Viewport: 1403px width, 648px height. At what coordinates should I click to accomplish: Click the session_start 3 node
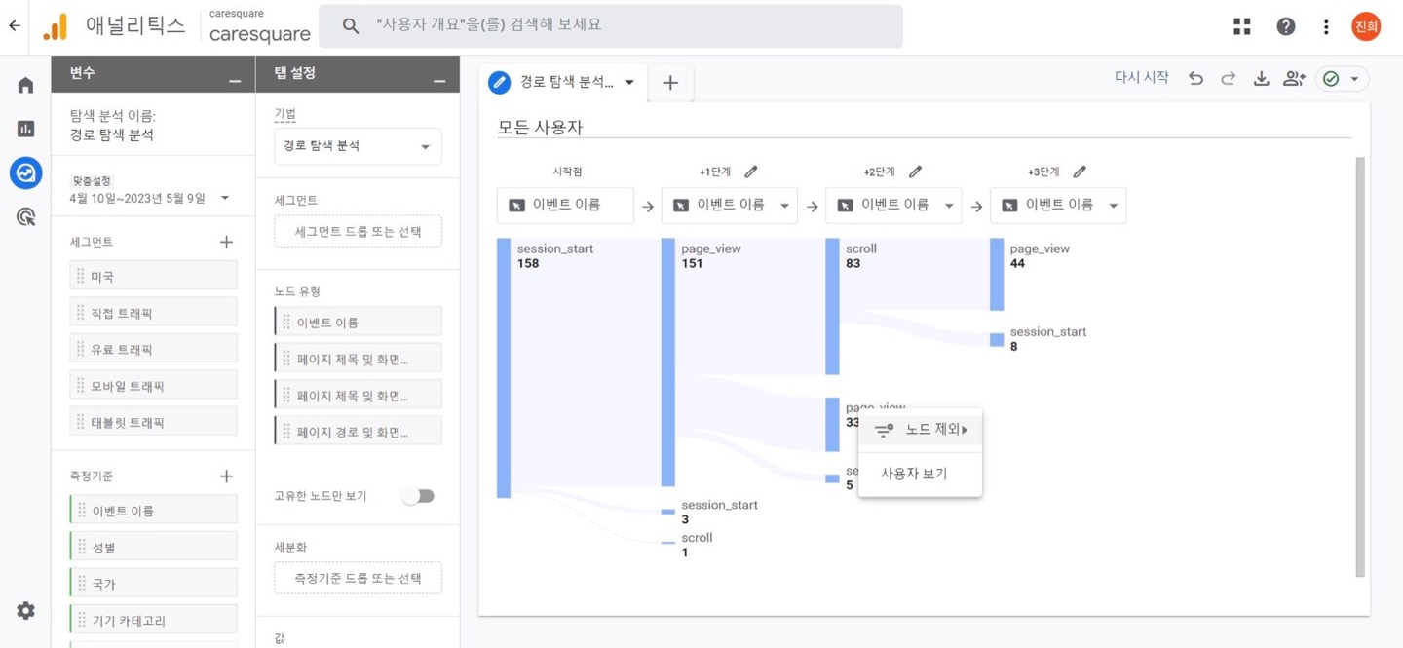click(668, 511)
